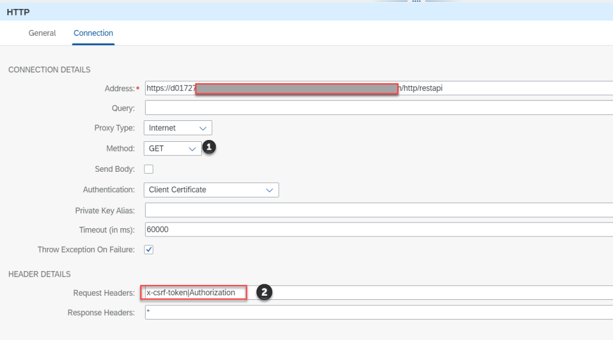Click the Timeout field showing 60000
The width and height of the screenshot is (613, 340).
378,230
